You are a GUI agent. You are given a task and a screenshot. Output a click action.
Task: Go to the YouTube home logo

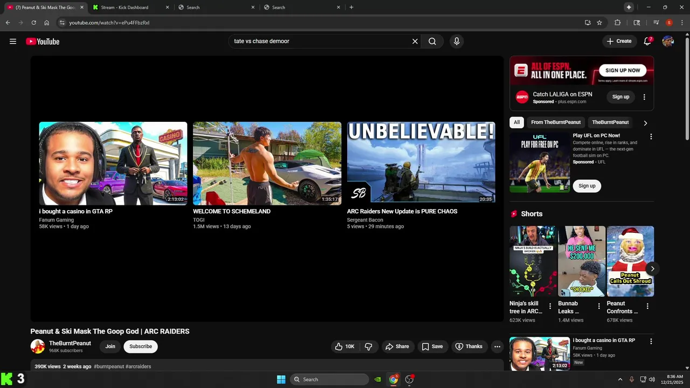pos(43,41)
